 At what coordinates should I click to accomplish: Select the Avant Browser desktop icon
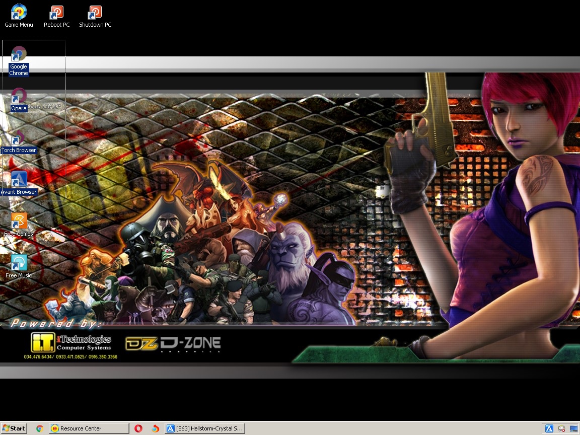pyautogui.click(x=19, y=179)
